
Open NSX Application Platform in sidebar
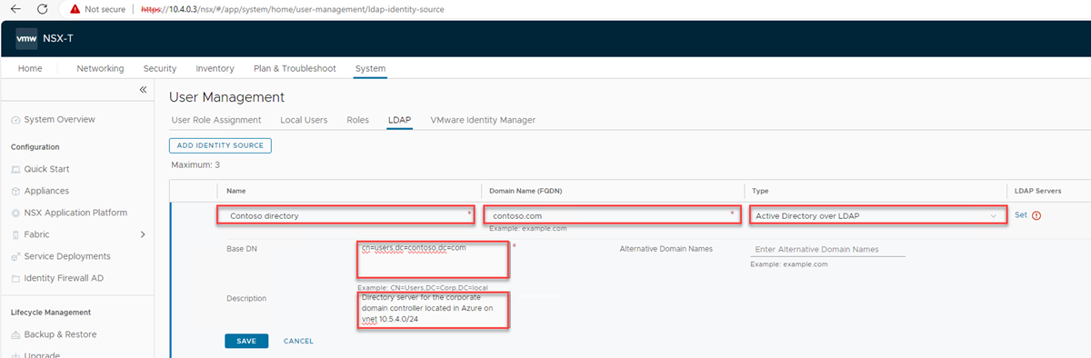coord(75,213)
